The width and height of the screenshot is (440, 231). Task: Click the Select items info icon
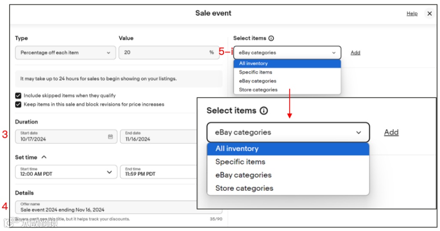(271, 38)
